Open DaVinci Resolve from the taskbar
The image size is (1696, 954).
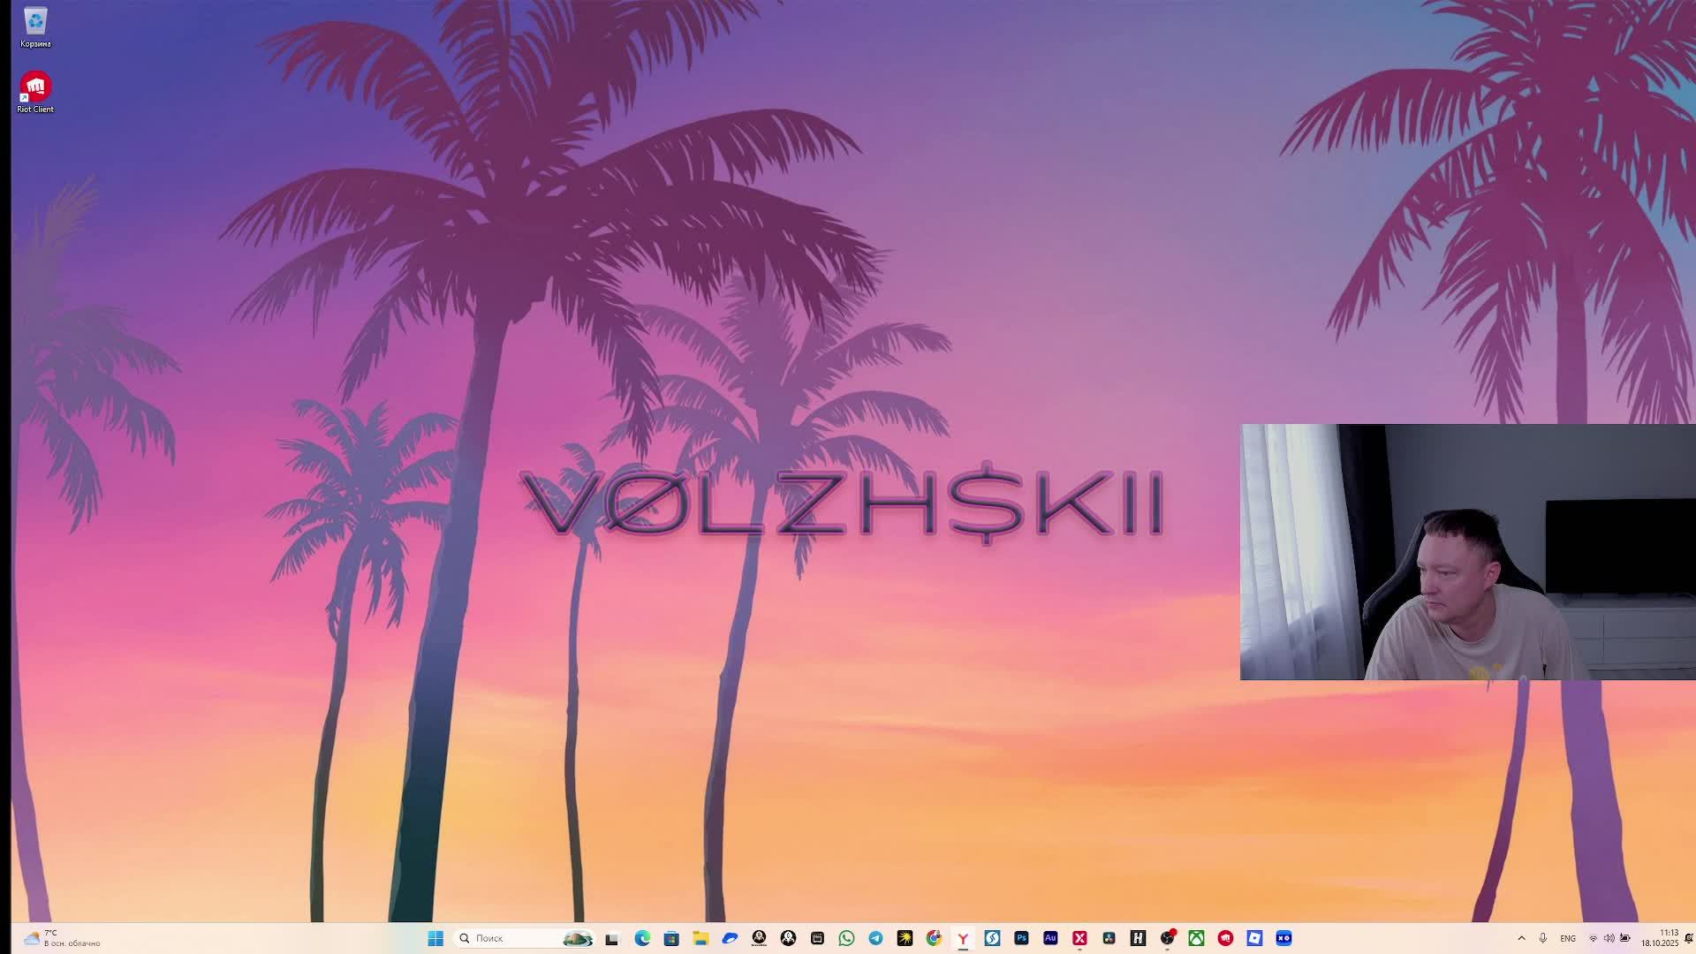1109,938
